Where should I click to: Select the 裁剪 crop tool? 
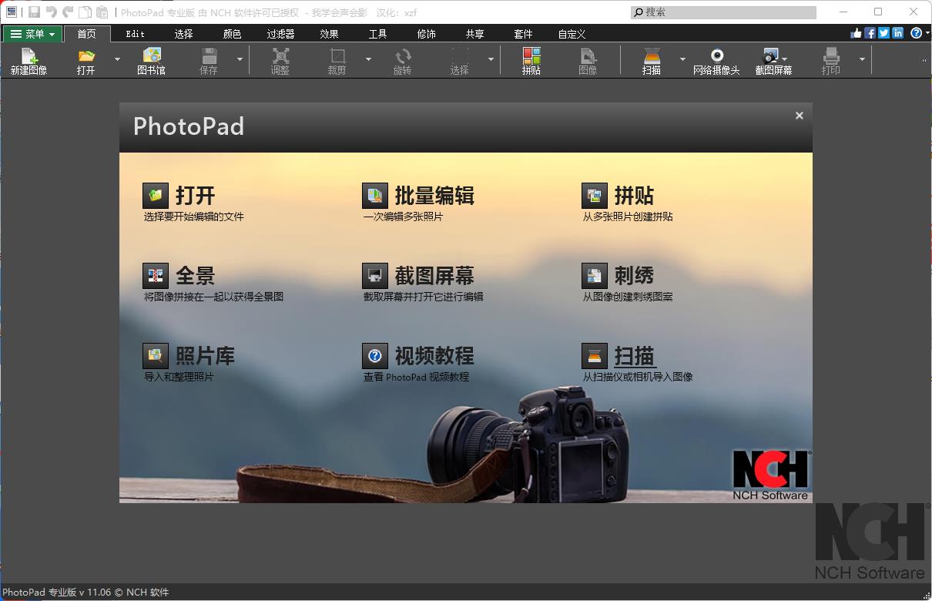pos(337,60)
